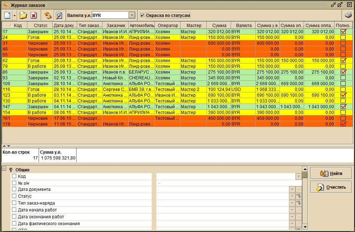Screen dimensions: 355x232
Task: Click the ellipsis button in Дата окончания работ row
Action: pyautogui.click(x=299, y=217)
